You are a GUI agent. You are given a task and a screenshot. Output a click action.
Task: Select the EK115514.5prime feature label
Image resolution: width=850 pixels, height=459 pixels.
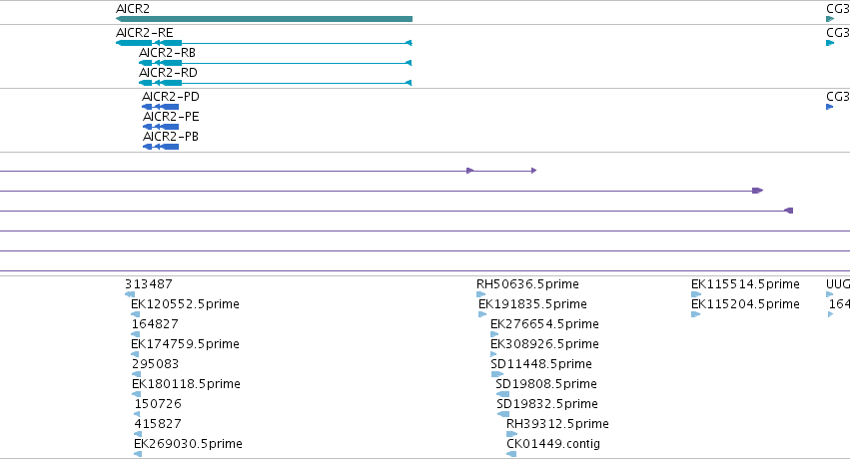tap(745, 284)
